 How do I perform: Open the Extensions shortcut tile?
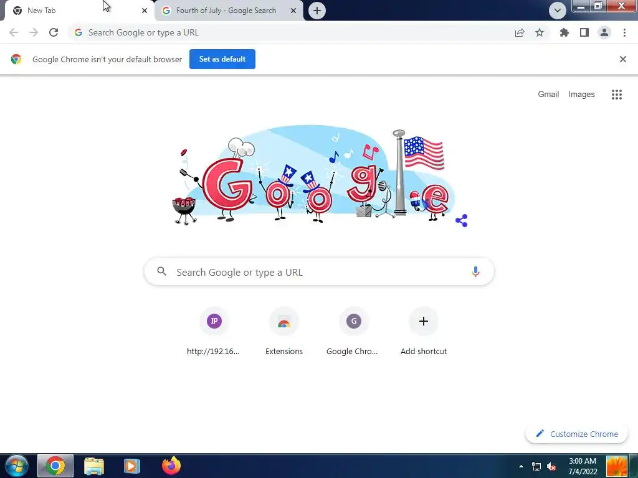coord(284,332)
